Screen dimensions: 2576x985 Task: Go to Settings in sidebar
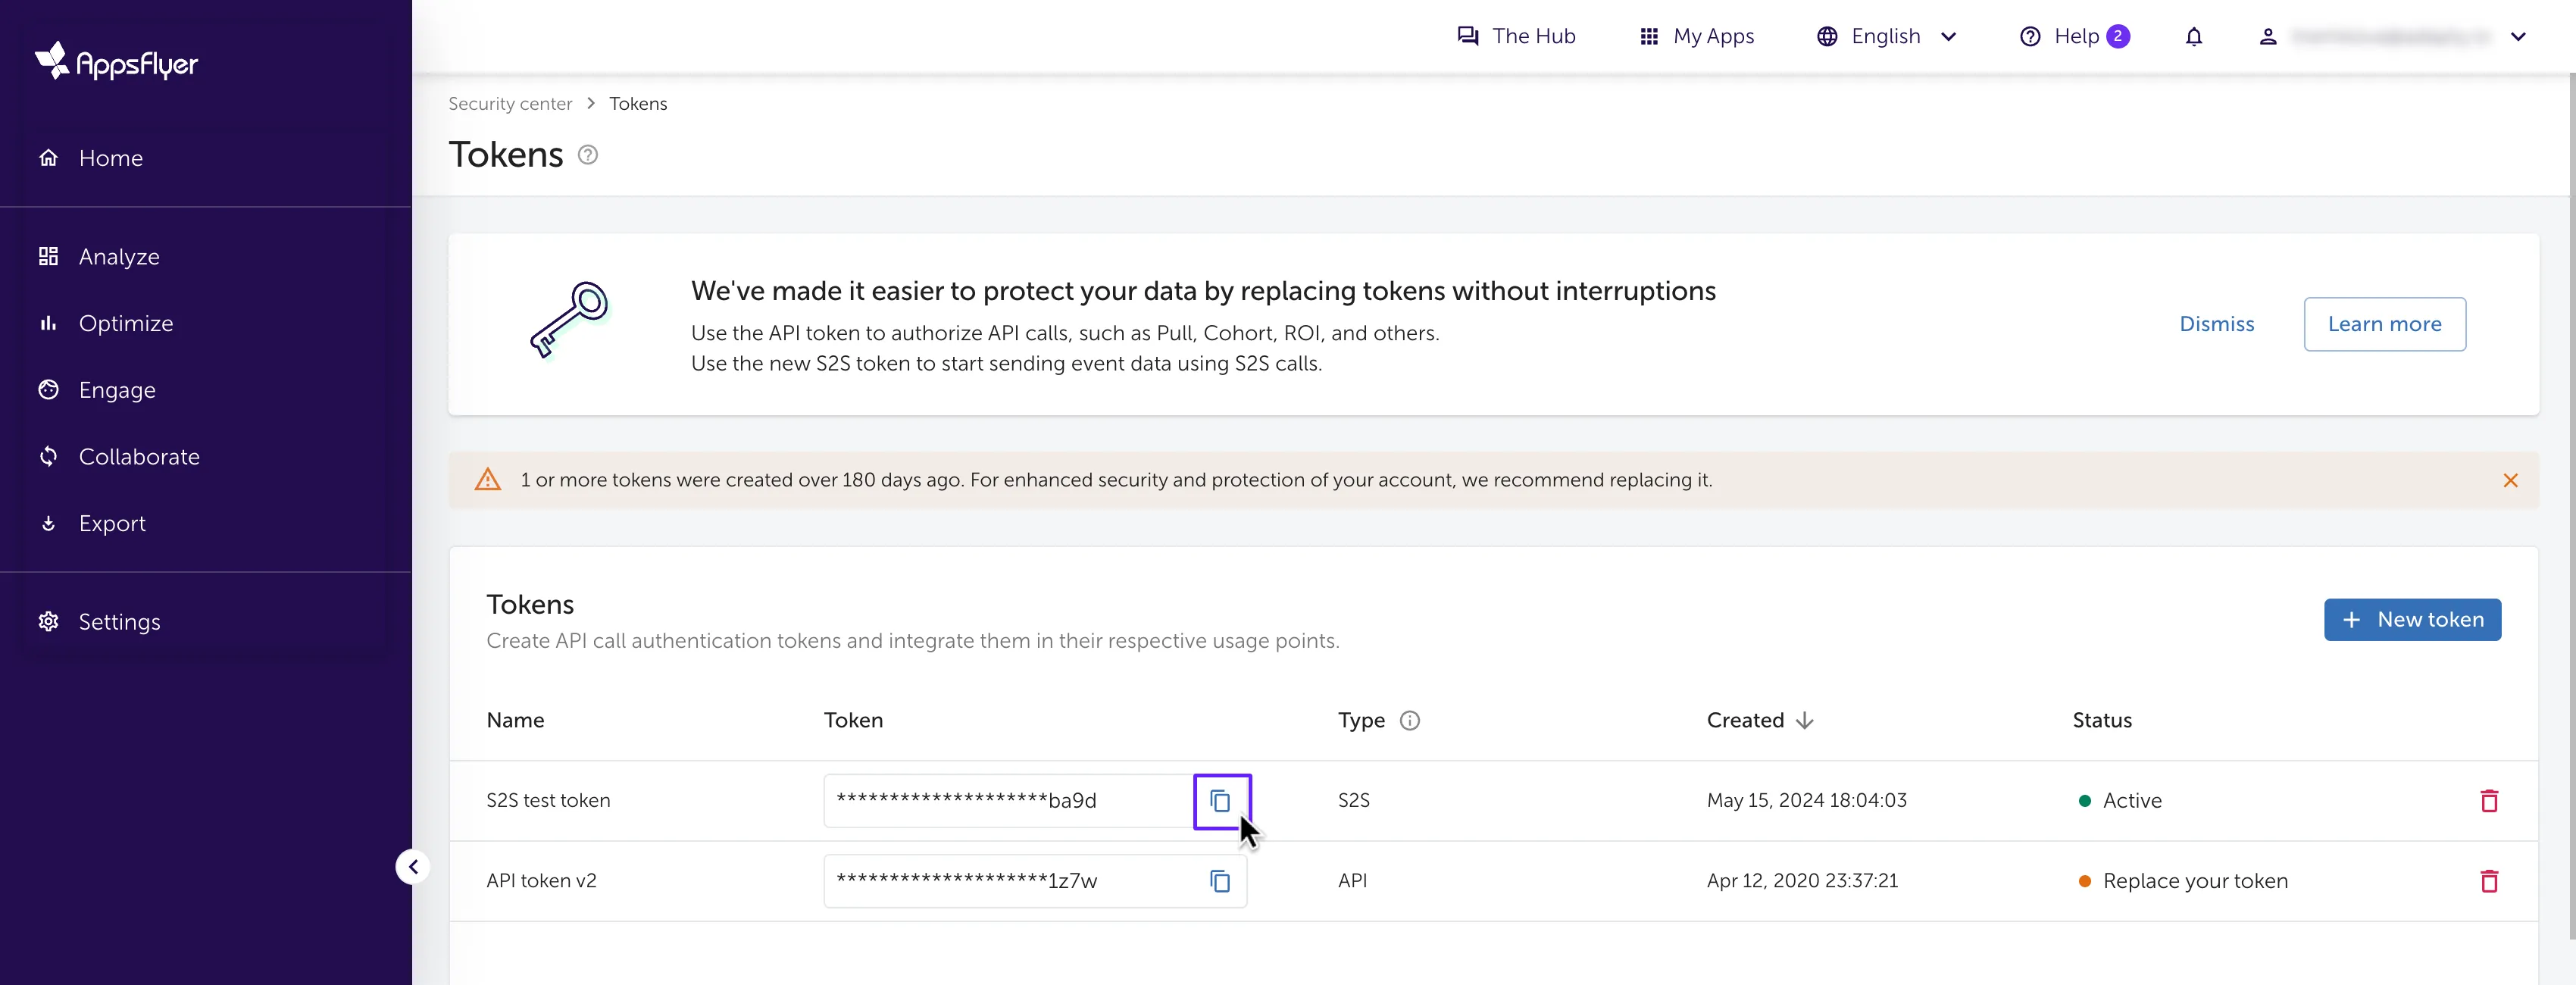pos(119,622)
